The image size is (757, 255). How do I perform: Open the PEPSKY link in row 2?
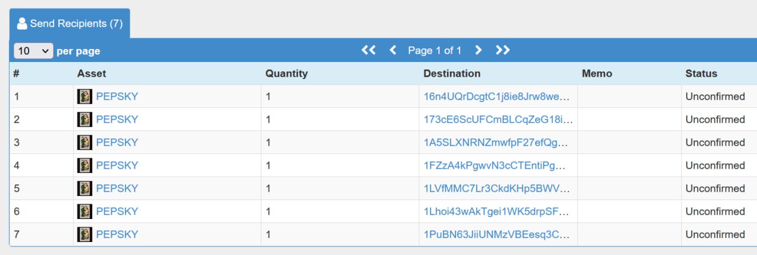click(x=117, y=119)
